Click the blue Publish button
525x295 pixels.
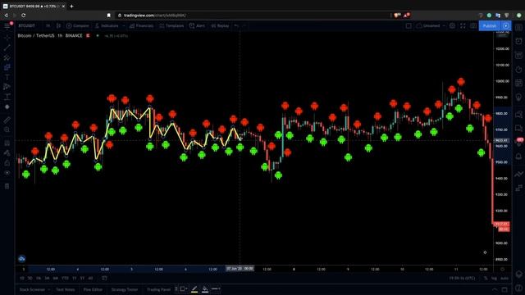point(489,25)
